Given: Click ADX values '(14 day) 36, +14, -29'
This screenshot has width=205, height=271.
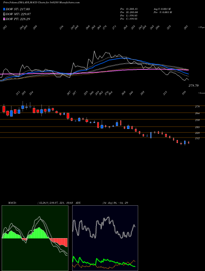Looking at the screenshot, I should [x=115, y=202].
